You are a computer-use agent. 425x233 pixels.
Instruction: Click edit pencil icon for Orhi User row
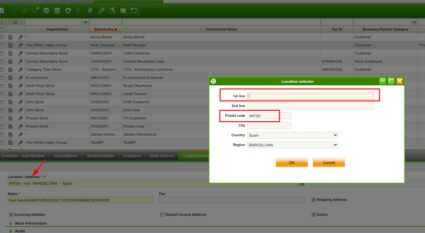[x=20, y=110]
